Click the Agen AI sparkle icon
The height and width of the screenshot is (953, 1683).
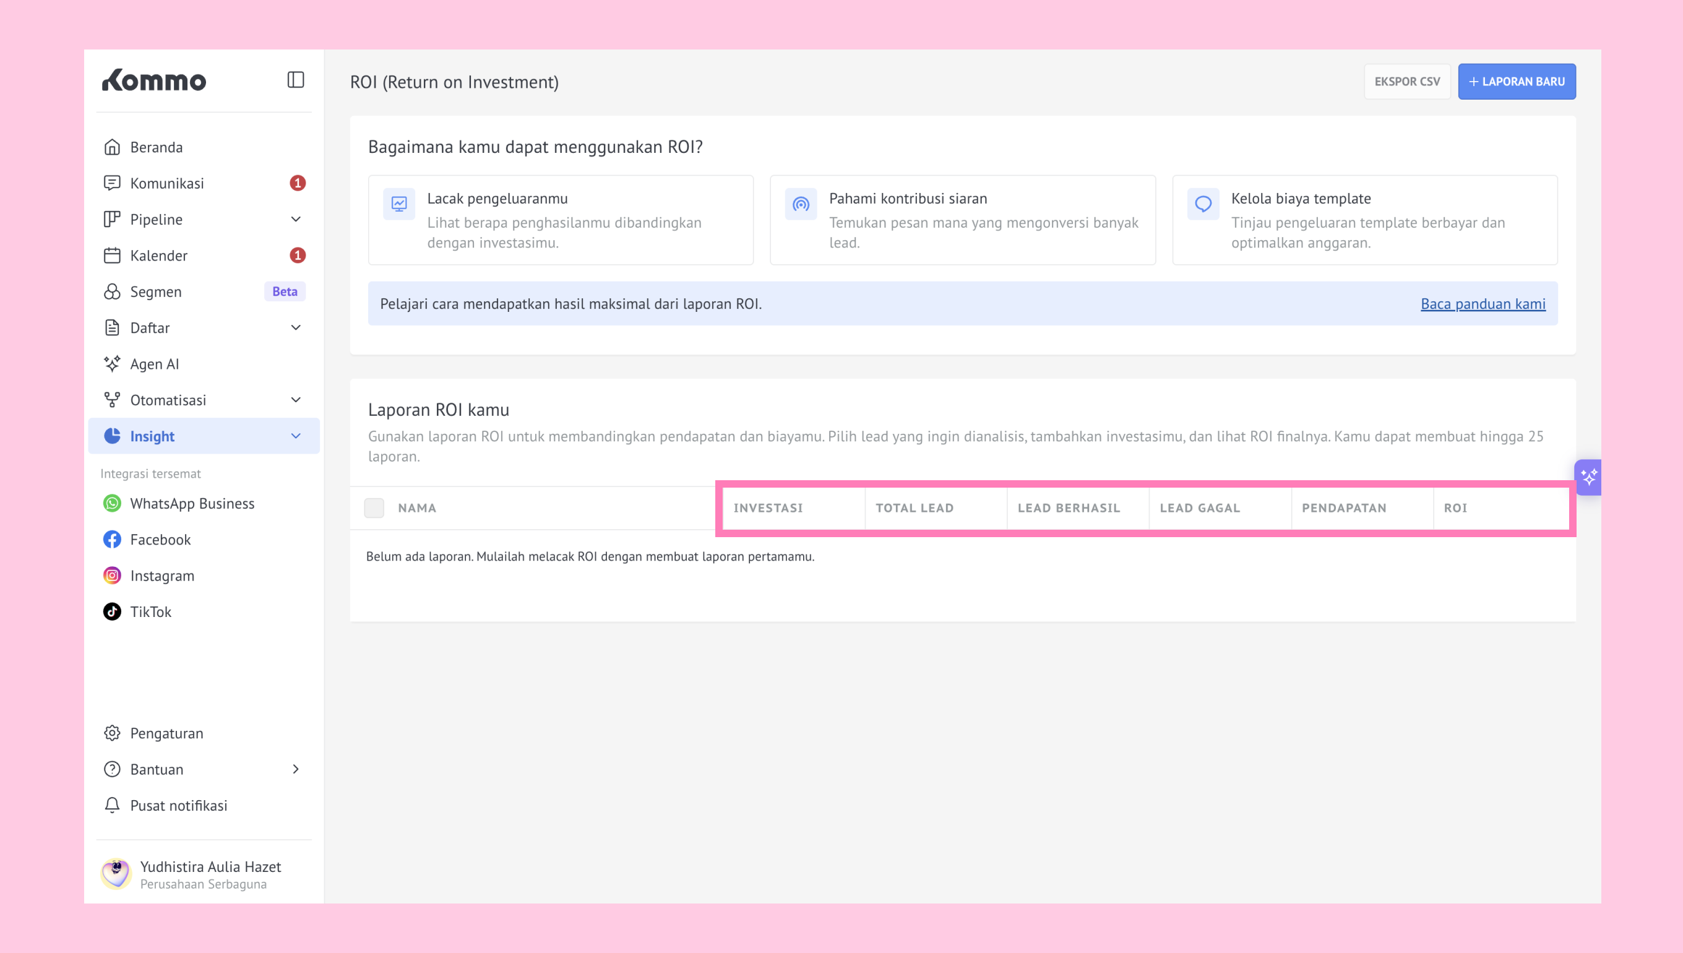(112, 363)
